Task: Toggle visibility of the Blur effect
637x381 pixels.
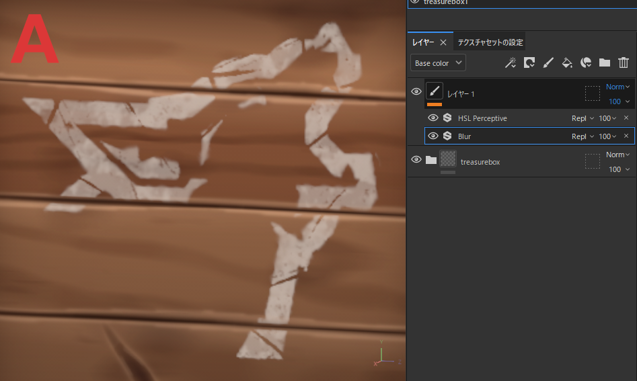Action: click(x=433, y=136)
